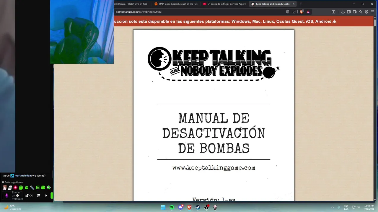The image size is (378, 212).
Task: Open the browser hamburger menu
Action: tap(372, 12)
